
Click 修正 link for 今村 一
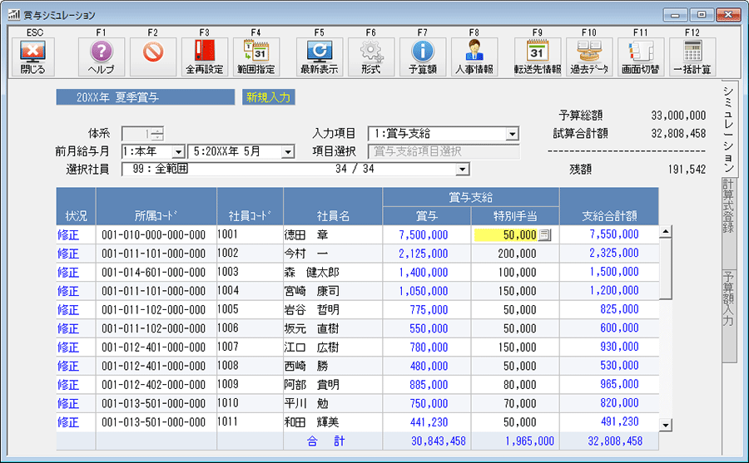[x=68, y=254]
